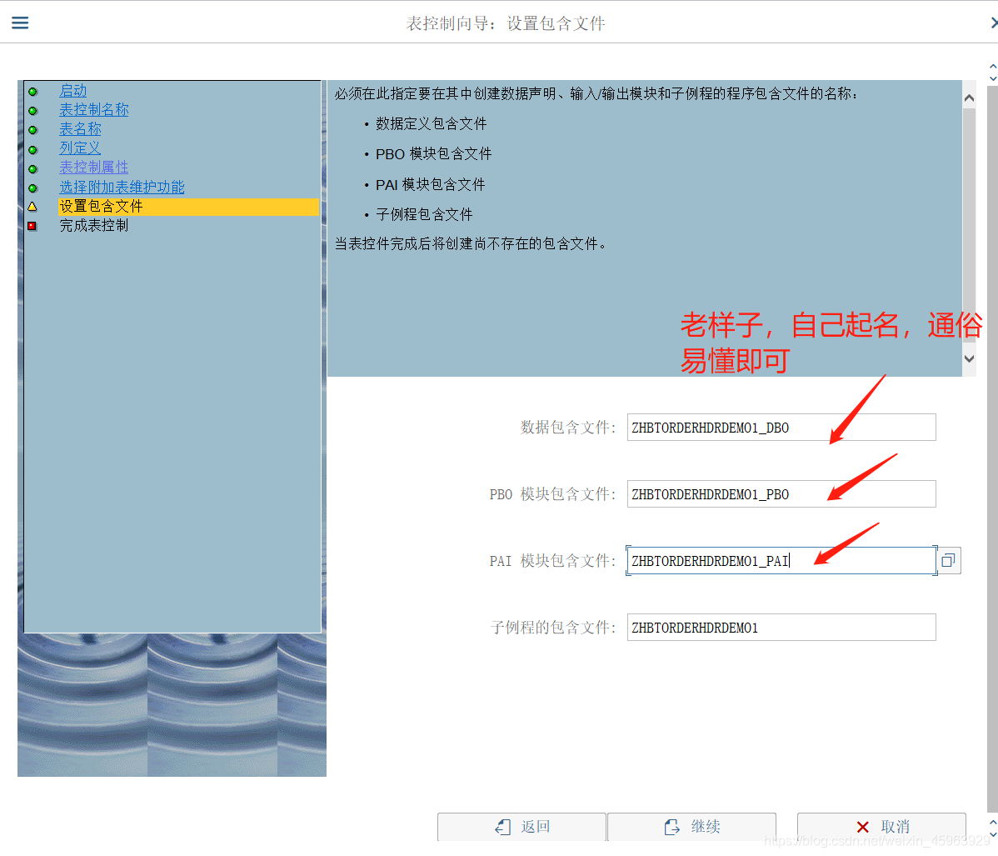Click the bullet text 子例程包含文件
The image size is (998, 856).
click(424, 215)
